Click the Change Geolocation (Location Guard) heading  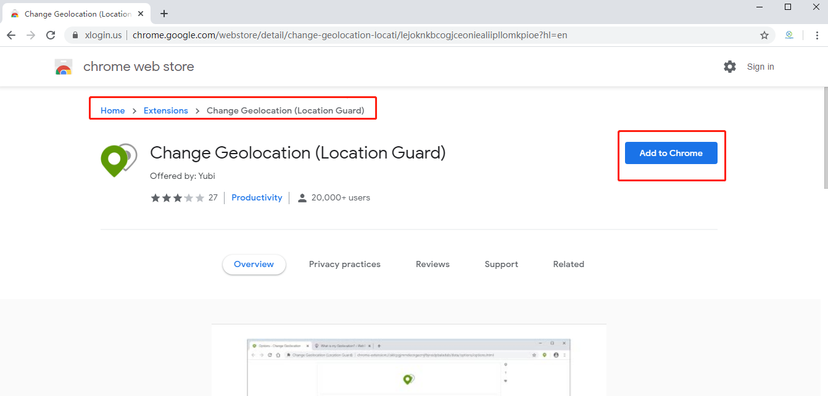point(298,152)
